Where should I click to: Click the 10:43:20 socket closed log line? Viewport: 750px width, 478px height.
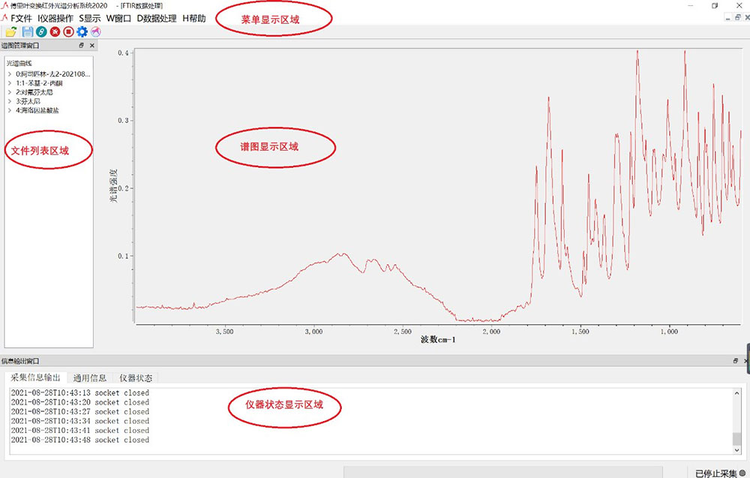(80, 402)
